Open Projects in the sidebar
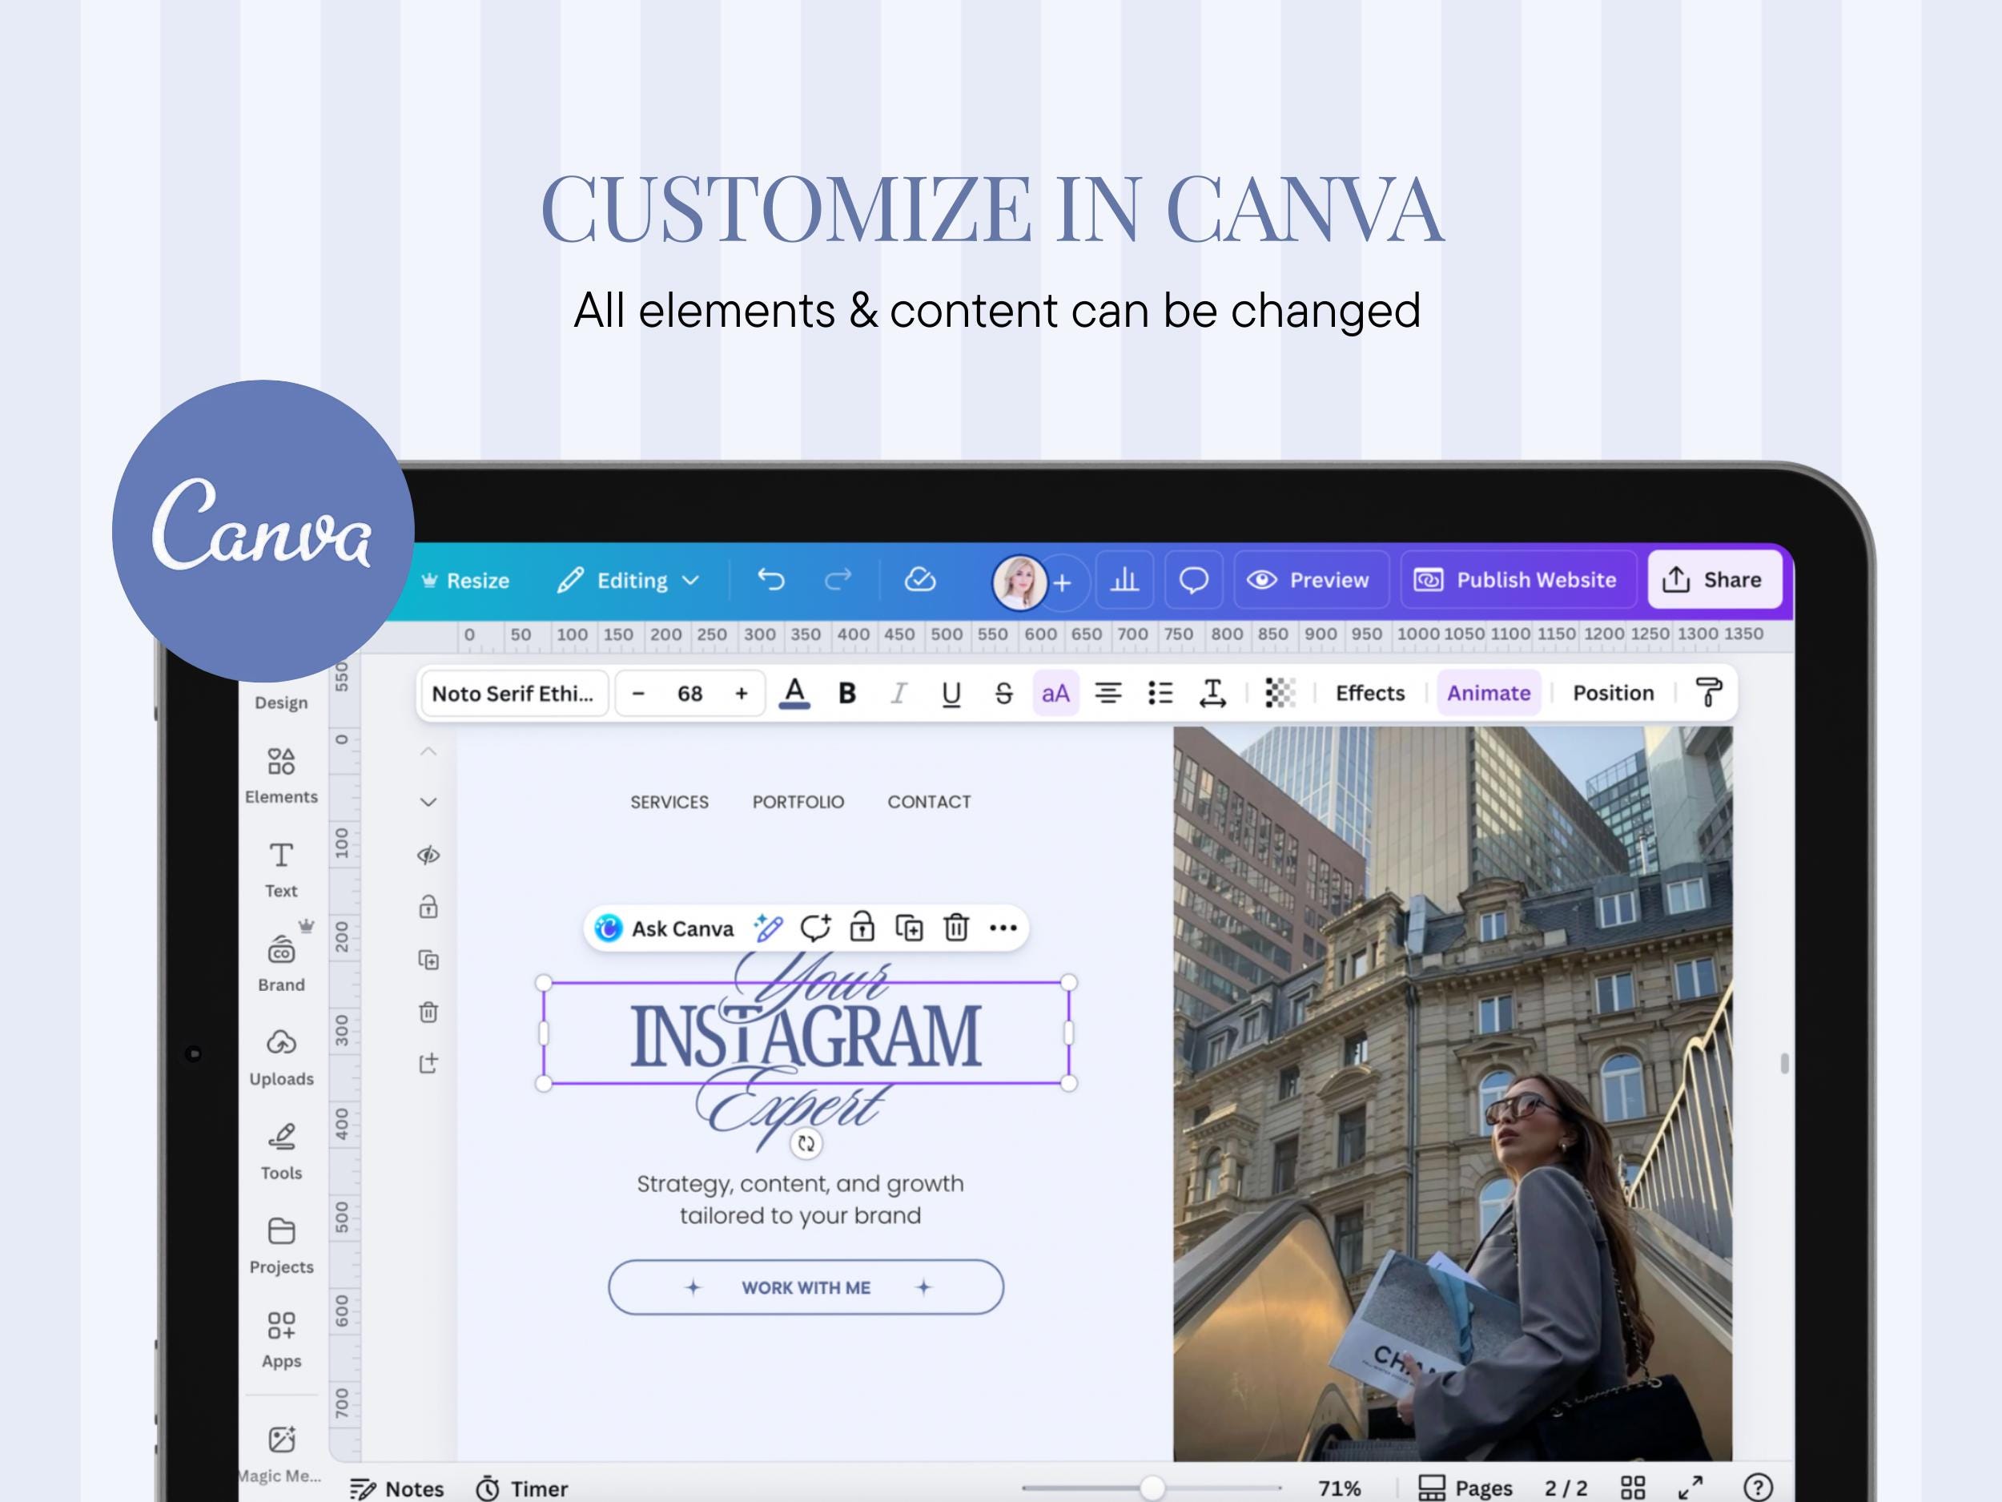The height and width of the screenshot is (1502, 2002). pyautogui.click(x=280, y=1246)
